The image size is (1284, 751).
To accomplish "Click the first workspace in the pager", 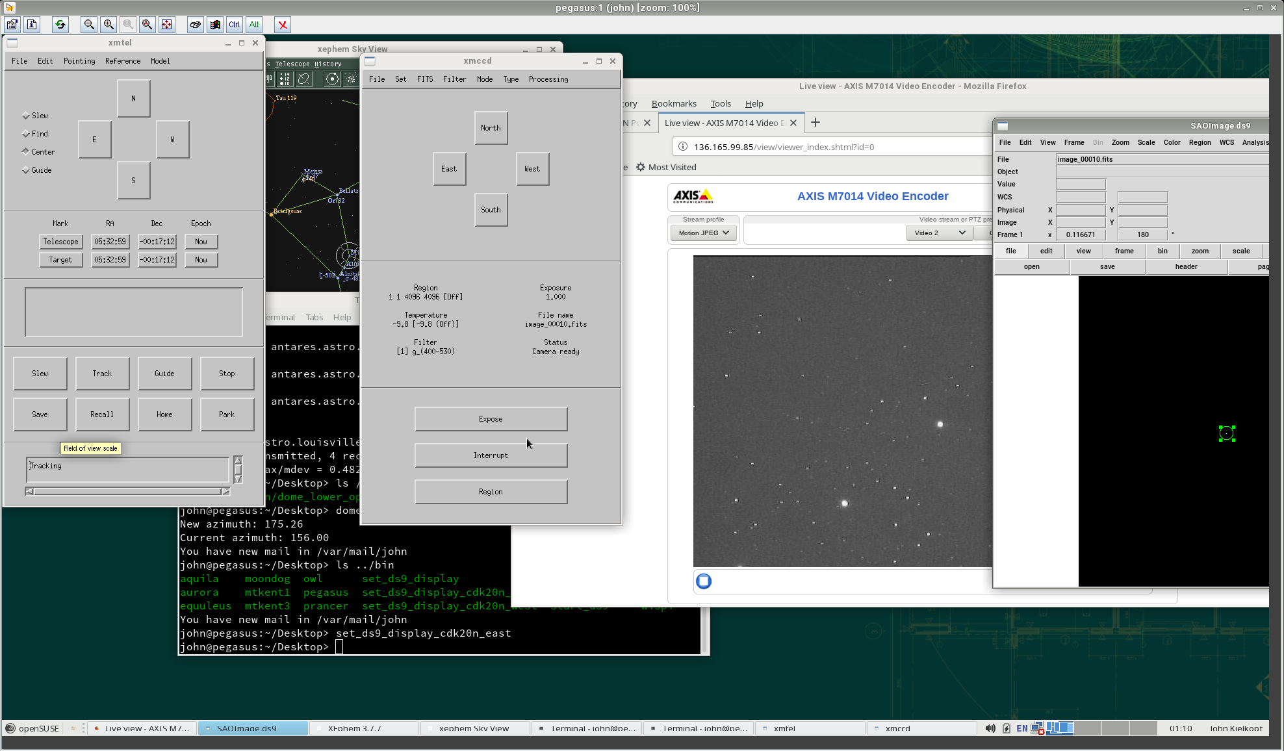I will point(1060,728).
